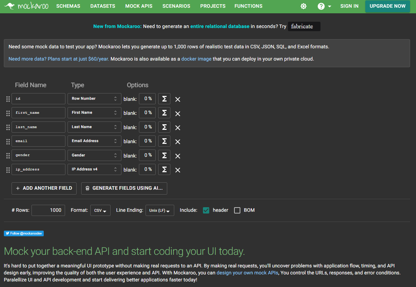Click the Mockaroo kangaroo logo
This screenshot has height=287, width=416.
tap(27, 6)
